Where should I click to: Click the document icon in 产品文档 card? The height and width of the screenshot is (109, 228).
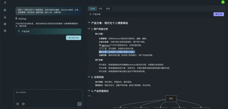(x=19, y=31)
